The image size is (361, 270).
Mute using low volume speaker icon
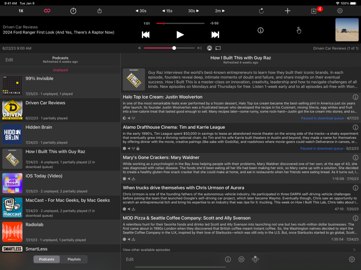pyautogui.click(x=139, y=48)
